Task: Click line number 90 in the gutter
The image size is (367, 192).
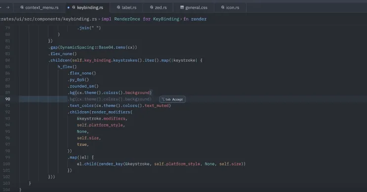Action: 7,99
